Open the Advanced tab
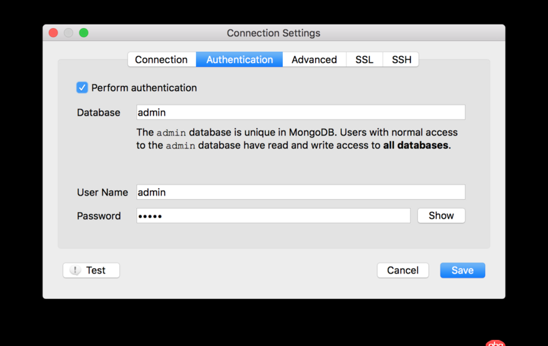Screen dimensions: 548x346 314,59
